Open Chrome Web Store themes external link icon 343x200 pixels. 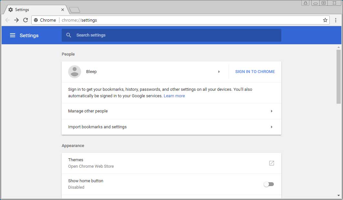(272, 163)
